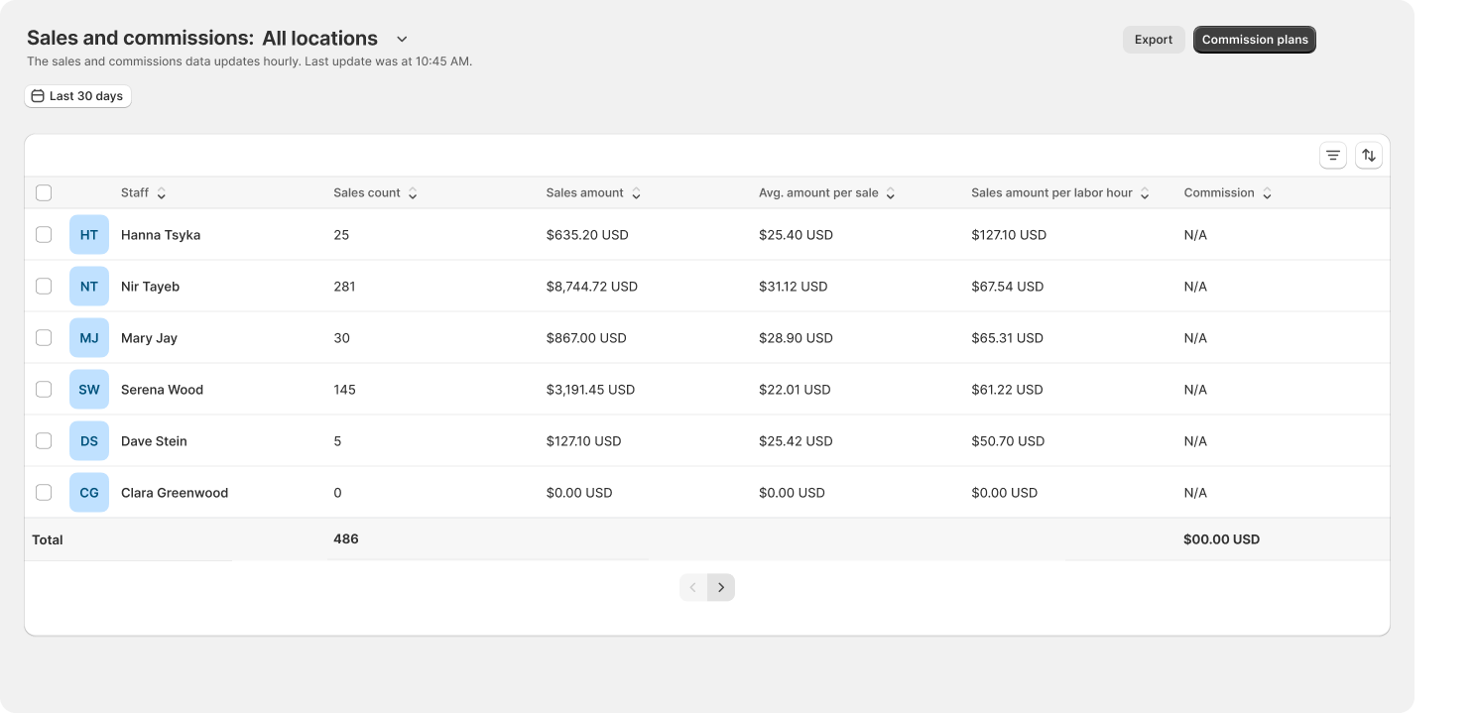
Task: Click the SW avatar for Serena Wood
Action: pos(89,390)
